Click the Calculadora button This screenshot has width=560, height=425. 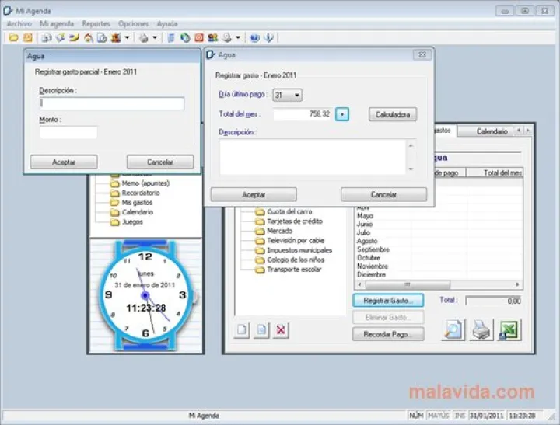coord(393,114)
